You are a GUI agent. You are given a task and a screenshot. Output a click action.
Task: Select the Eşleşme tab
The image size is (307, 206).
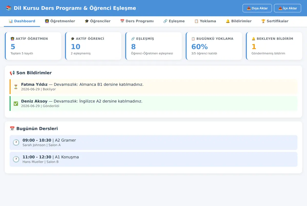[x=174, y=21]
